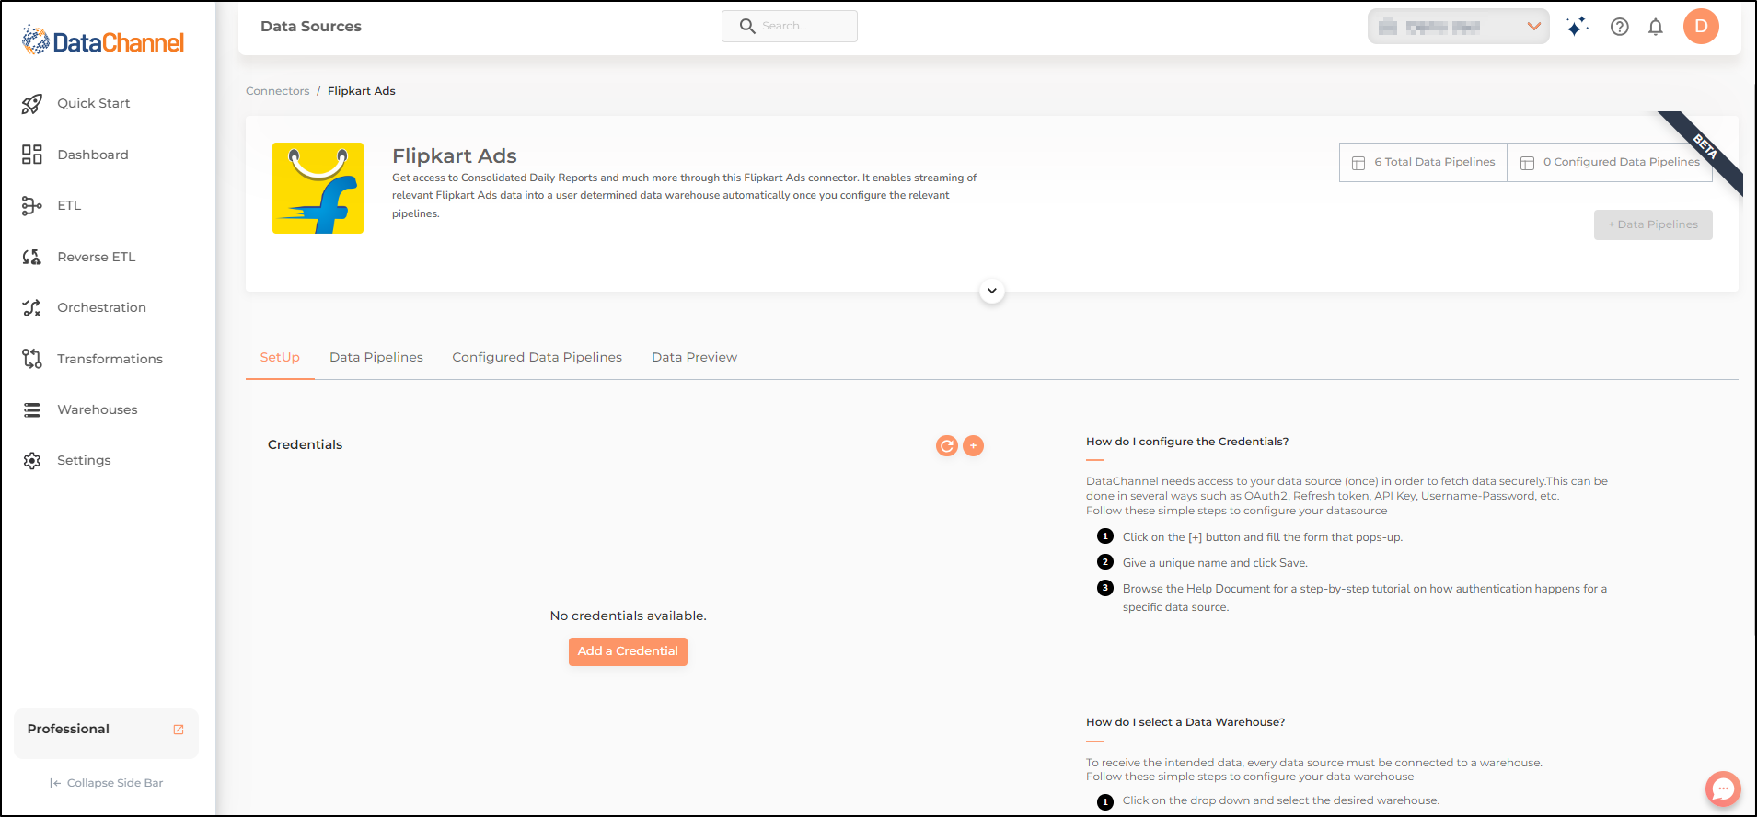The width and height of the screenshot is (1757, 817).
Task: Click the 'How do I select a Data Warehouse?' heading
Action: point(1185,722)
